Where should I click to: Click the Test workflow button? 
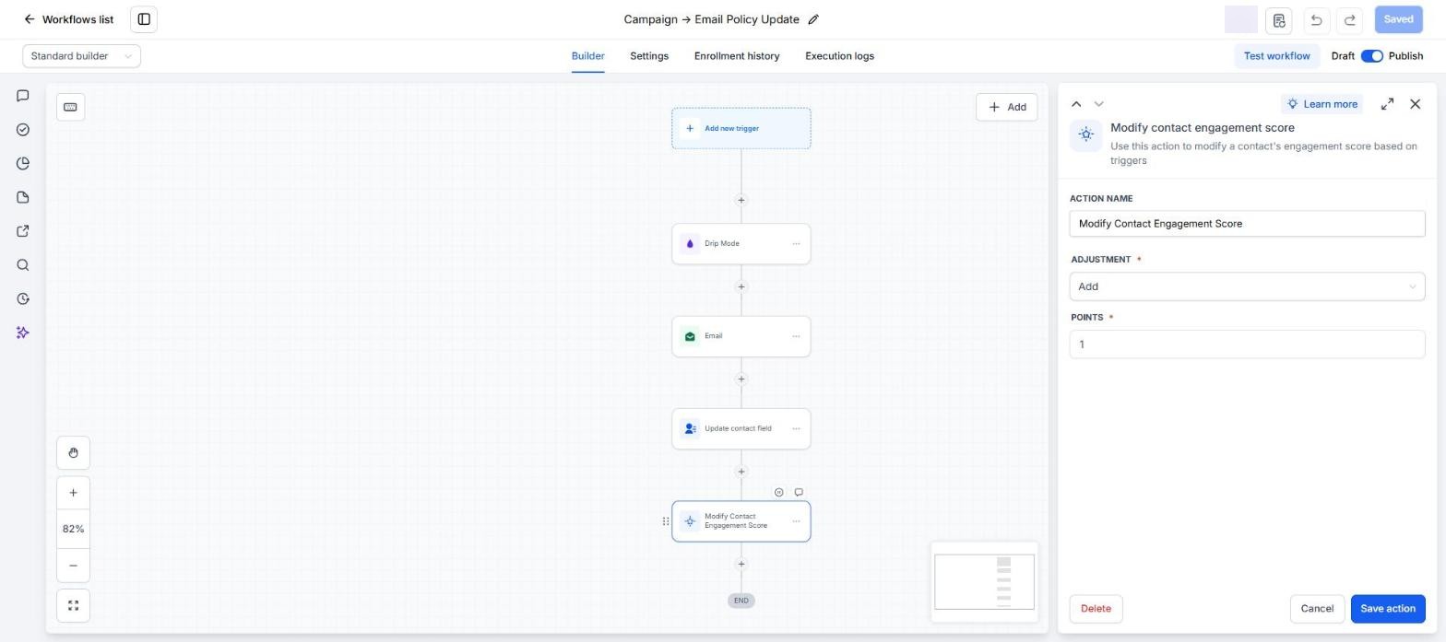pyautogui.click(x=1276, y=56)
